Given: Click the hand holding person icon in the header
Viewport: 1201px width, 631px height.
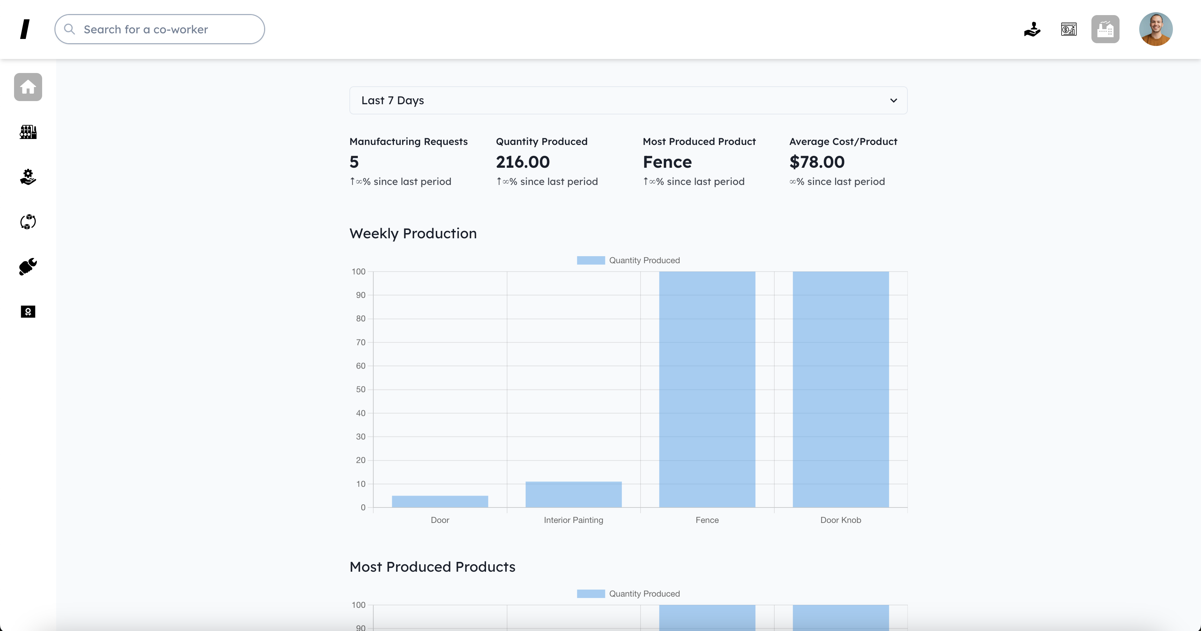Looking at the screenshot, I should 1032,29.
